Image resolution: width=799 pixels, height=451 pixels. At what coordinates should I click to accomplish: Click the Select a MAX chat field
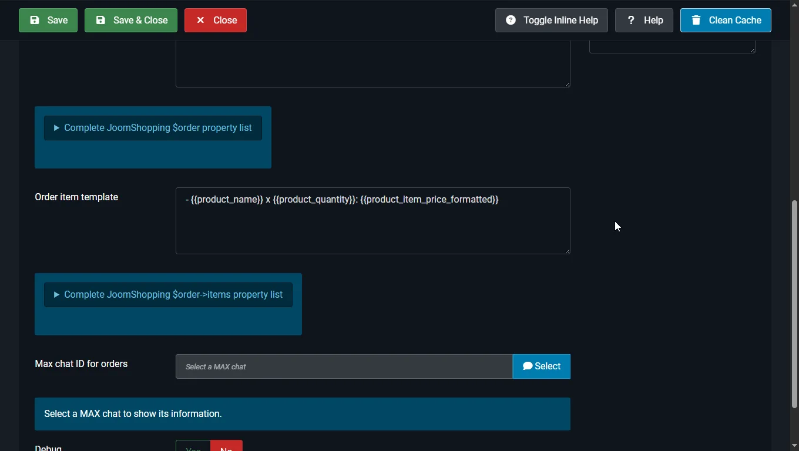[344, 366]
